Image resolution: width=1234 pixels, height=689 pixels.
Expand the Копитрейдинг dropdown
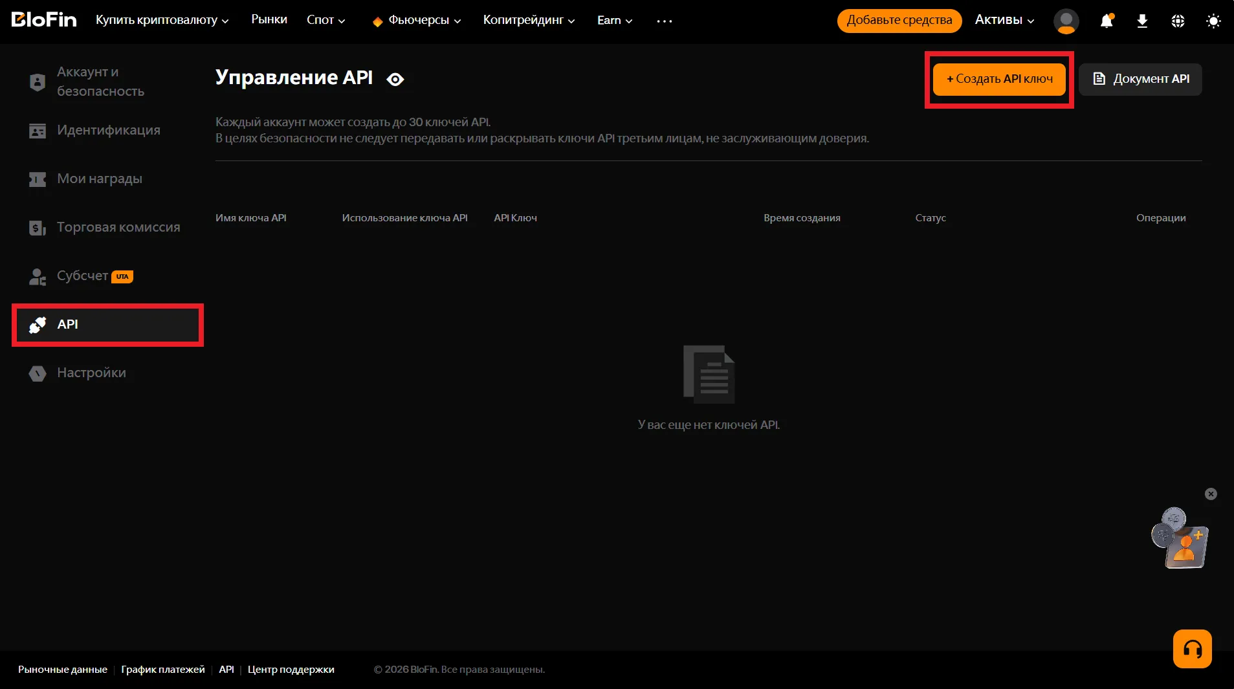pyautogui.click(x=529, y=20)
